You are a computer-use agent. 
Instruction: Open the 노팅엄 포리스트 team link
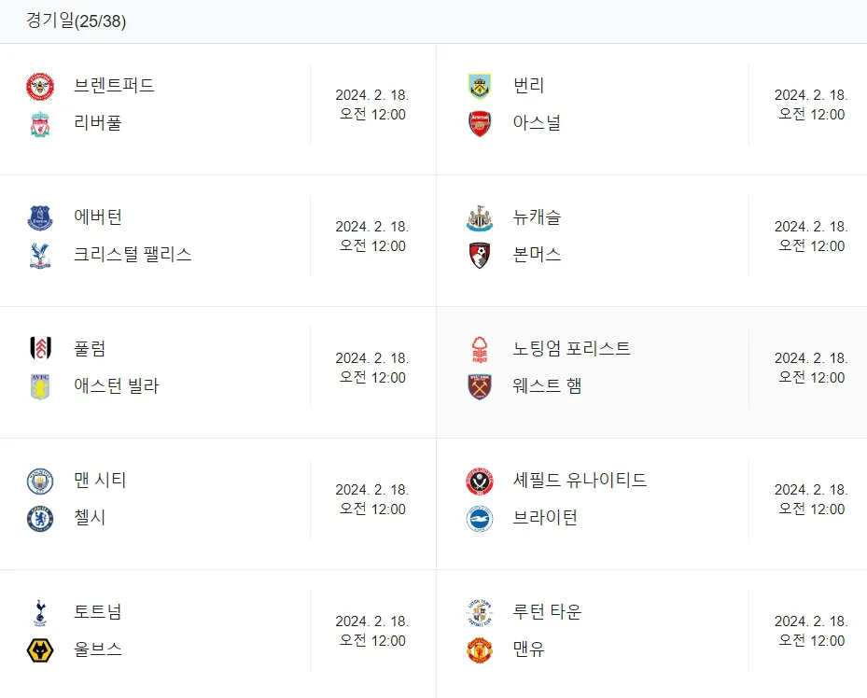pyautogui.click(x=571, y=348)
